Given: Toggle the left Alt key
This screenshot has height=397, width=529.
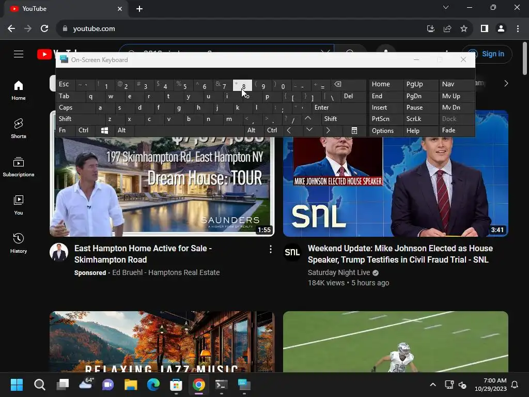Looking at the screenshot, I should point(124,131).
